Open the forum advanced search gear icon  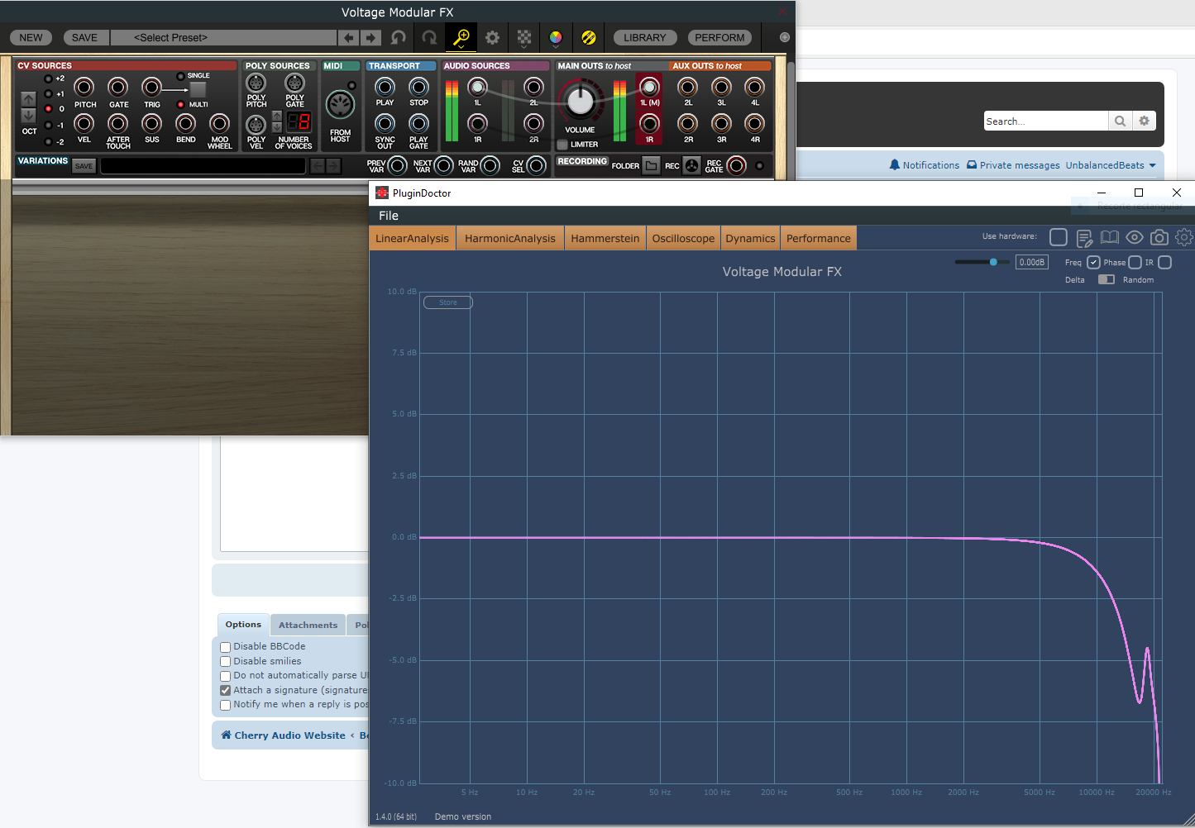pos(1144,121)
